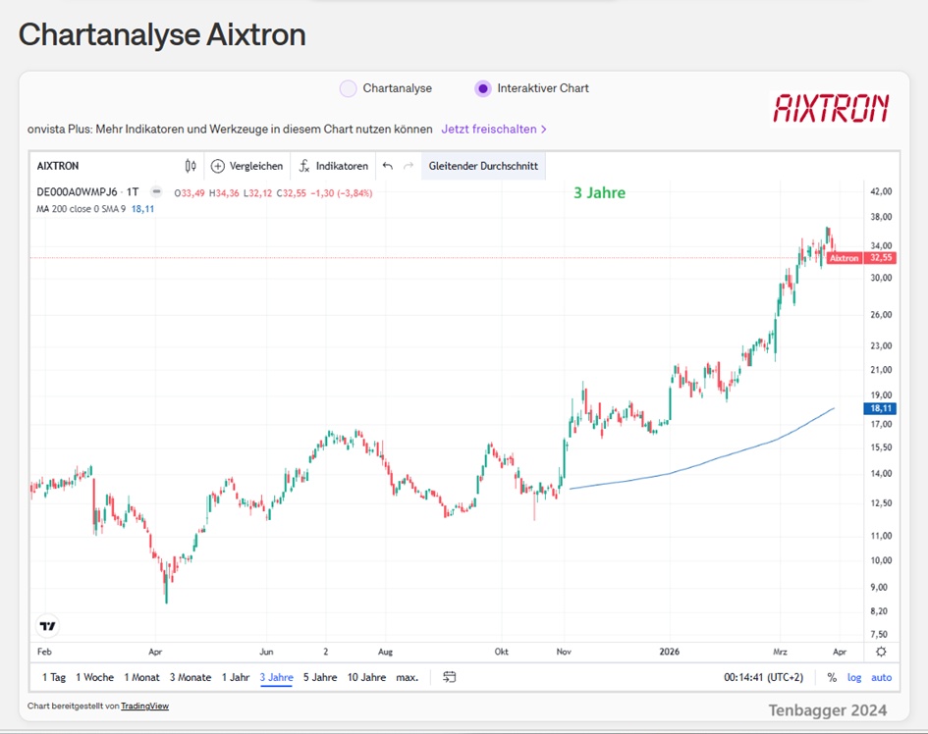Switch to the 5 Jahre range
This screenshot has width=928, height=734.
320,677
